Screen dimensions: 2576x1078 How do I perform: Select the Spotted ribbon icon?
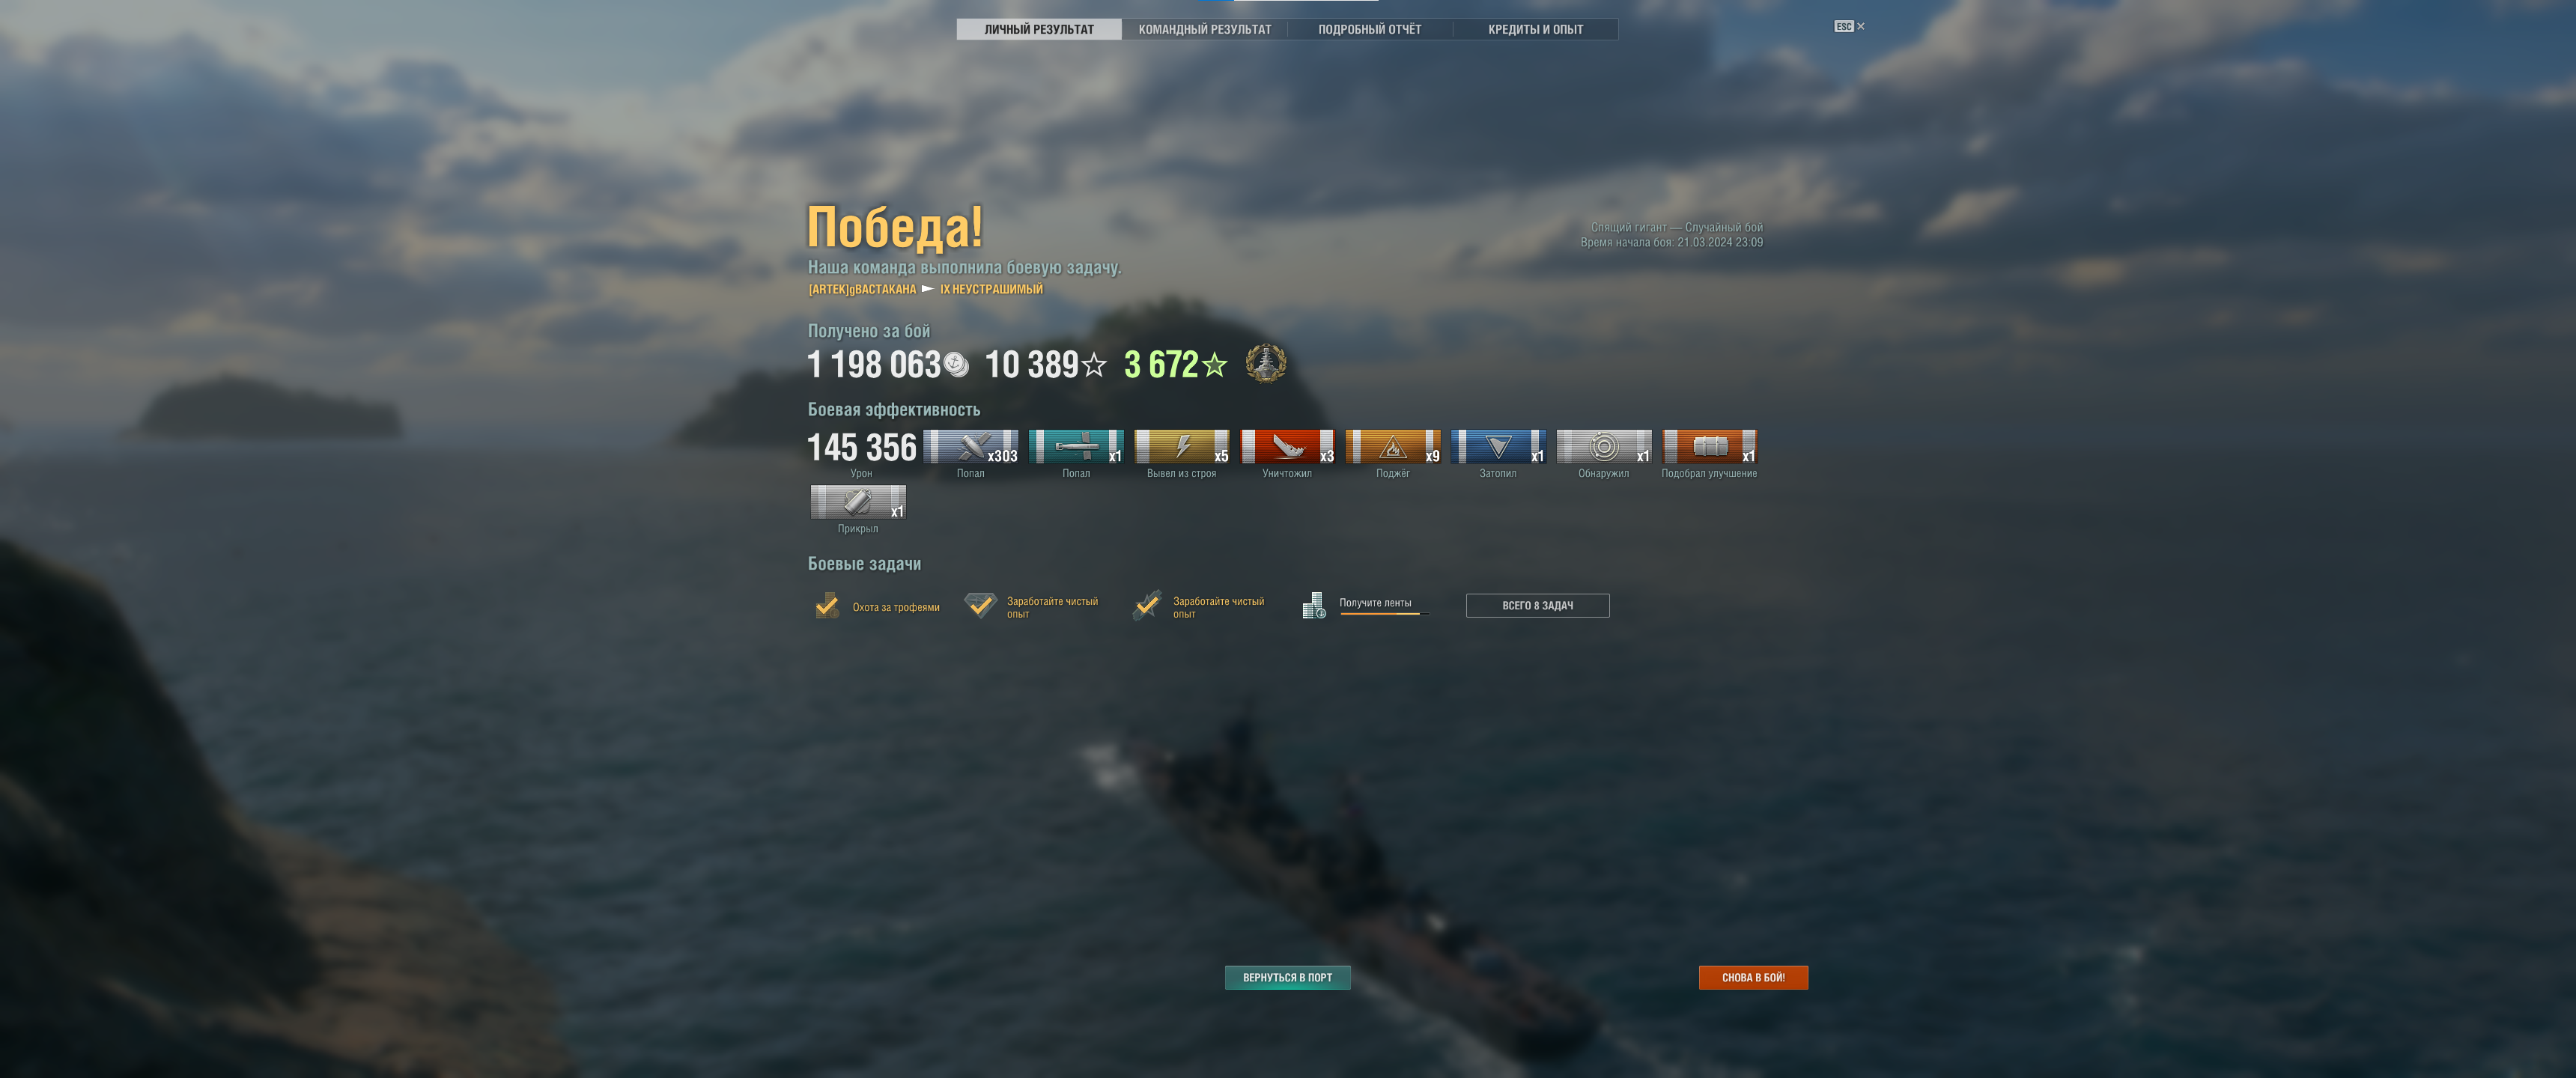1603,446
